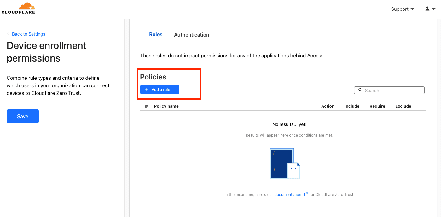Click the Policy name column header
Image resolution: width=441 pixels, height=217 pixels.
(166, 106)
